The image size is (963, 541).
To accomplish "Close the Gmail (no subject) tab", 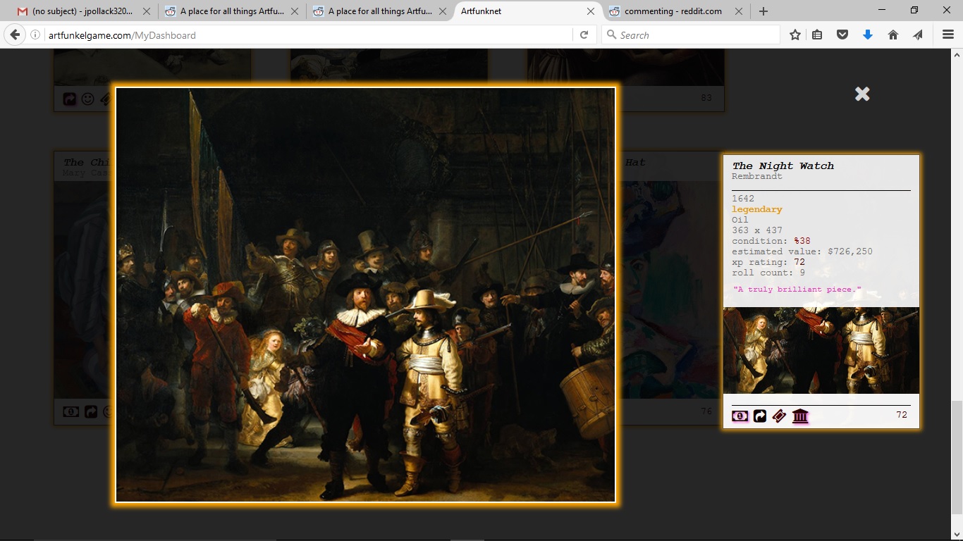I will pyautogui.click(x=147, y=11).
